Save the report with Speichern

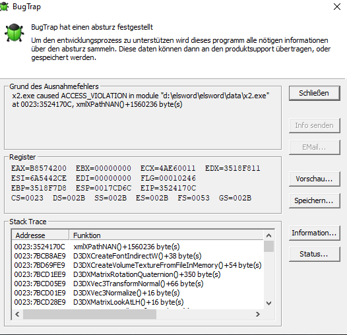point(314,200)
